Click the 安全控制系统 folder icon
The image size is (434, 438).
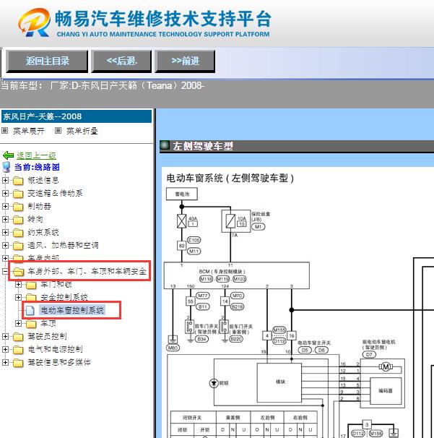(31, 297)
